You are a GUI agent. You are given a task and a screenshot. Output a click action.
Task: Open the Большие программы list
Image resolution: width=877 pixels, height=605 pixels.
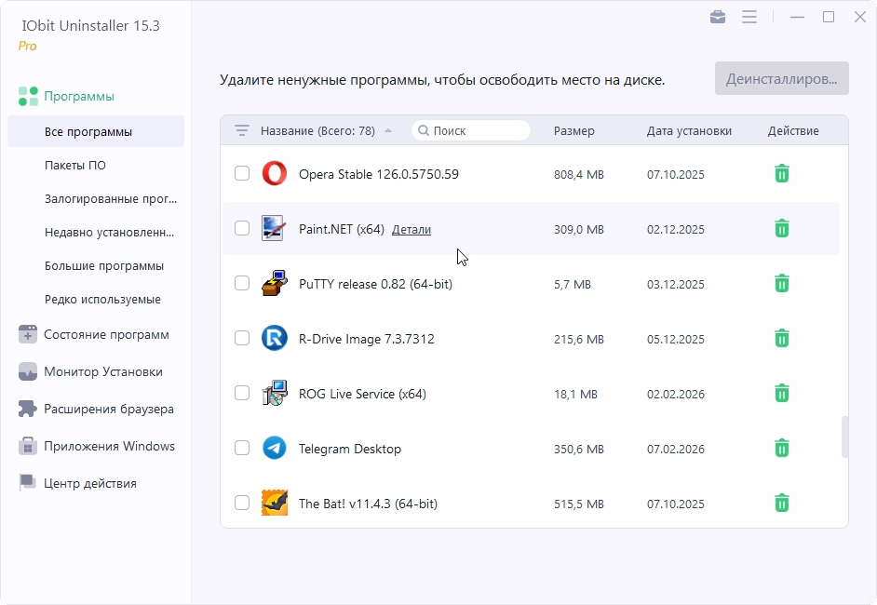pyautogui.click(x=103, y=266)
